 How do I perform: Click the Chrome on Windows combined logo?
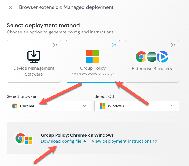[24, 139]
